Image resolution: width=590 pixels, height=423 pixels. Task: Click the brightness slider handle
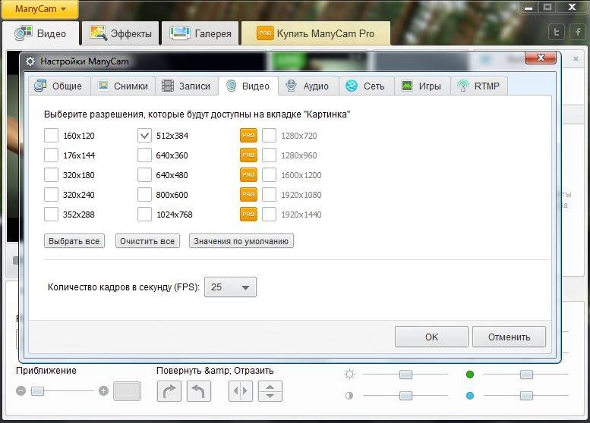405,374
